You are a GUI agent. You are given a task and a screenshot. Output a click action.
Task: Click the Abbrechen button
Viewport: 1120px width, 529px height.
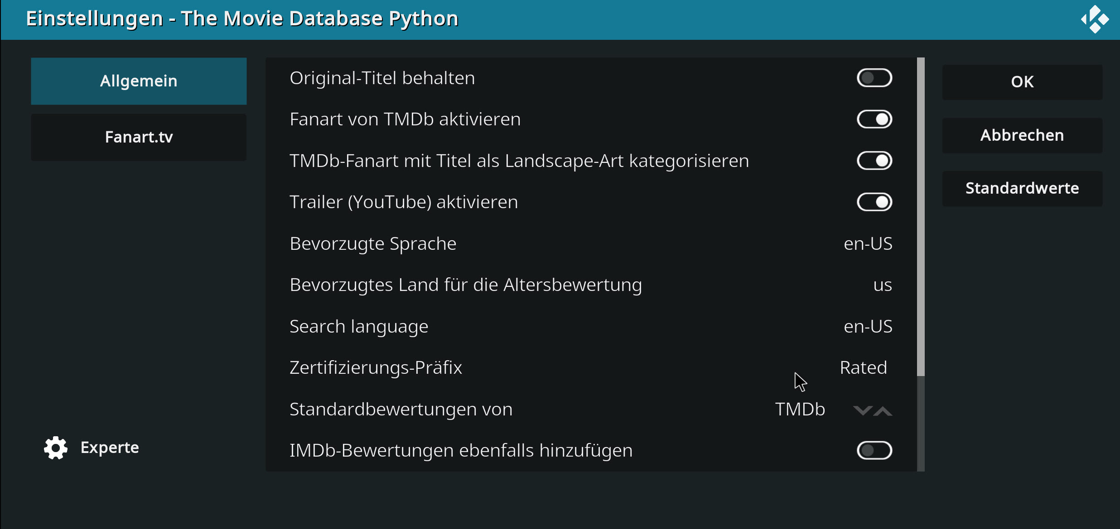pos(1022,135)
